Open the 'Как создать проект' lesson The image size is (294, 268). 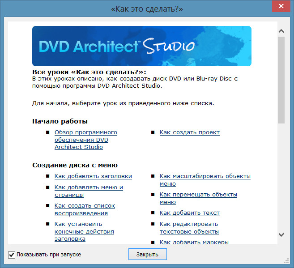(190, 132)
